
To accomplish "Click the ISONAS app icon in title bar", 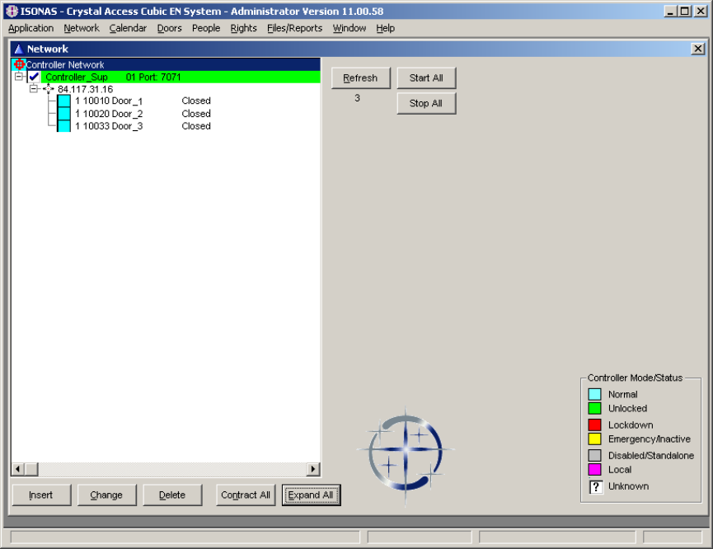I will pos(12,11).
